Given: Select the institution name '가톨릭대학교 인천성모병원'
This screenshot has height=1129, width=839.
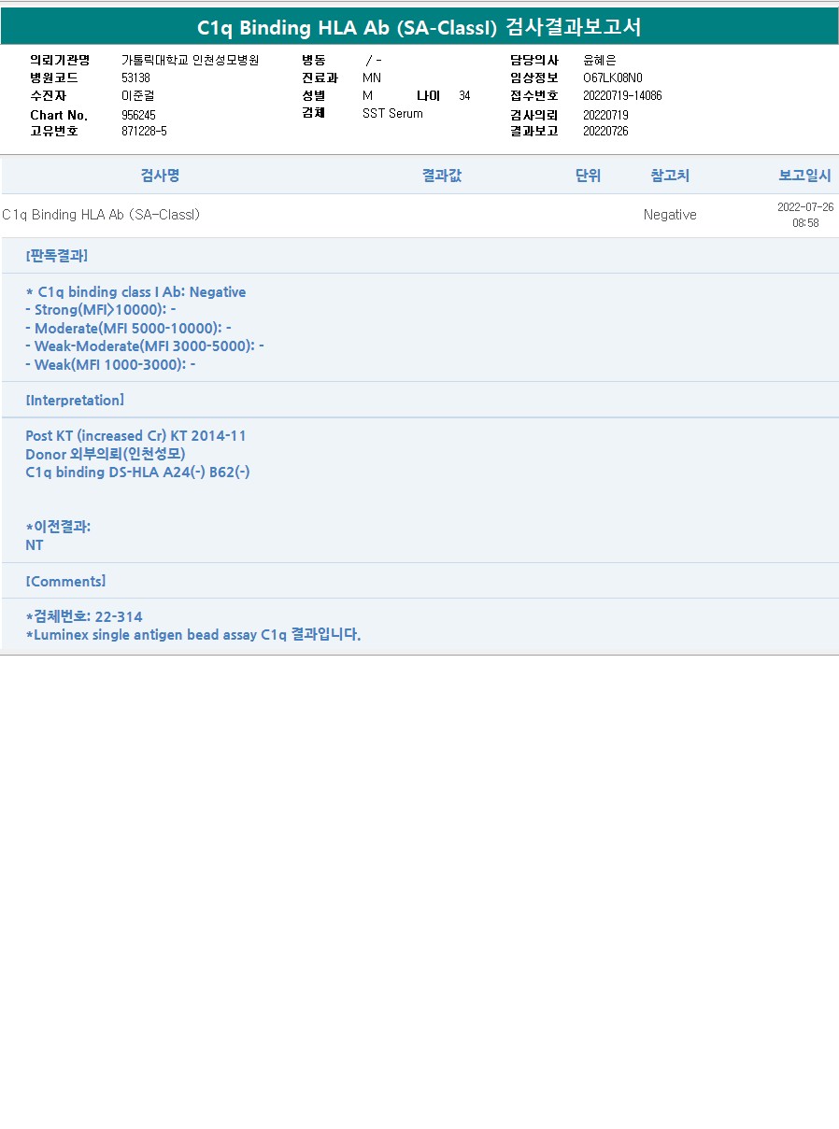Looking at the screenshot, I should pos(190,60).
